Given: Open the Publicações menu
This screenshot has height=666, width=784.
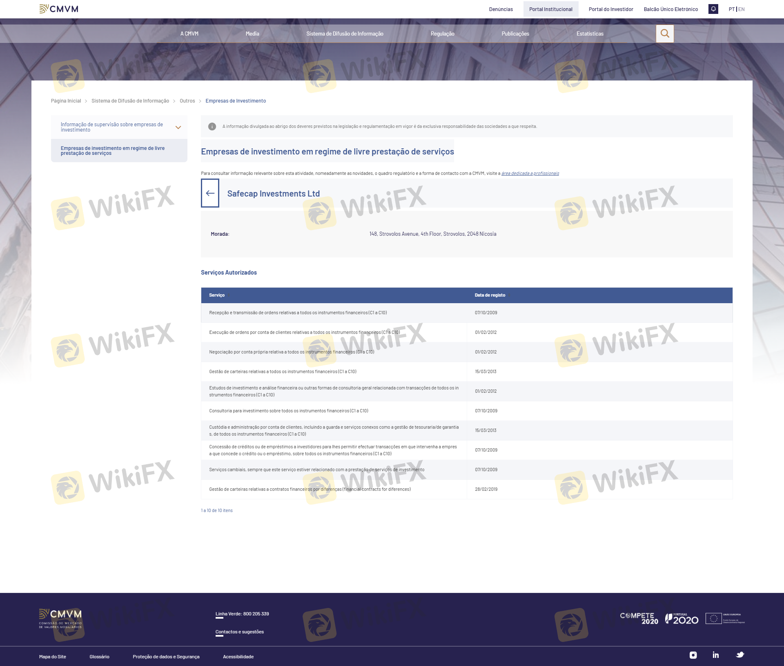Looking at the screenshot, I should [515, 34].
